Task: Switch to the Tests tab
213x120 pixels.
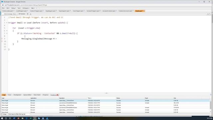Action: pos(9,95)
